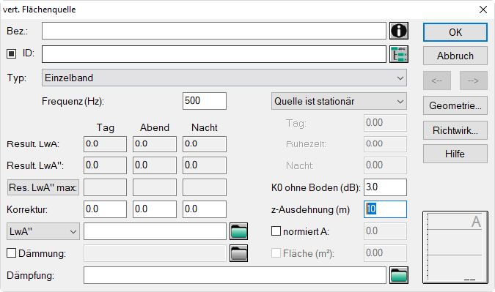Click into the Dämpfung text field
The image size is (495, 292).
pyautogui.click(x=235, y=275)
